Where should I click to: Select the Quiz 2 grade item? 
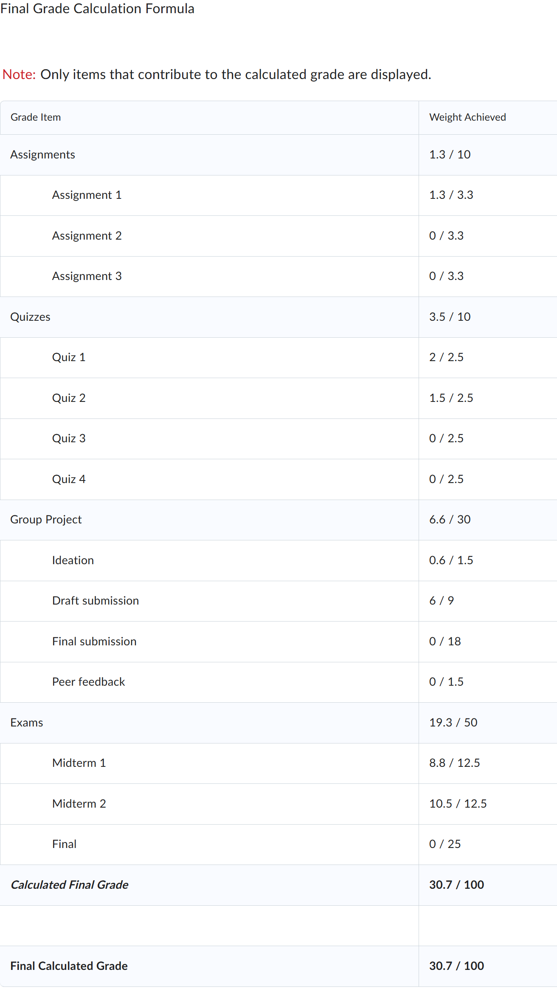[69, 398]
